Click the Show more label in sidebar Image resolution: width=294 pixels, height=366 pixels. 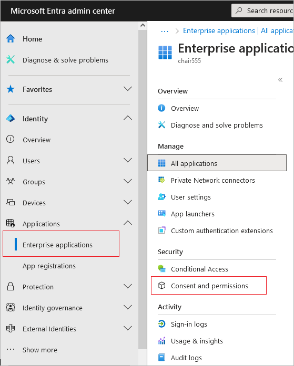(40, 350)
